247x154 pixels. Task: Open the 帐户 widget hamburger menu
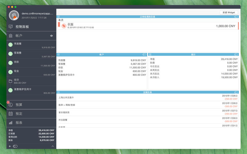pyautogui.click(x=58, y=55)
